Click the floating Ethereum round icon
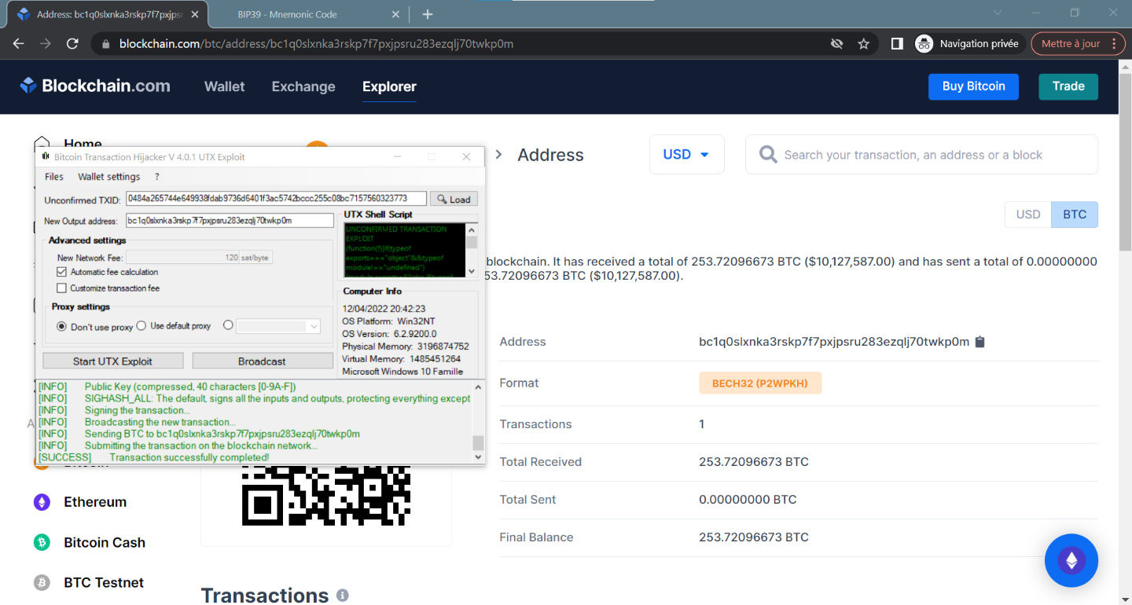 tap(1071, 560)
